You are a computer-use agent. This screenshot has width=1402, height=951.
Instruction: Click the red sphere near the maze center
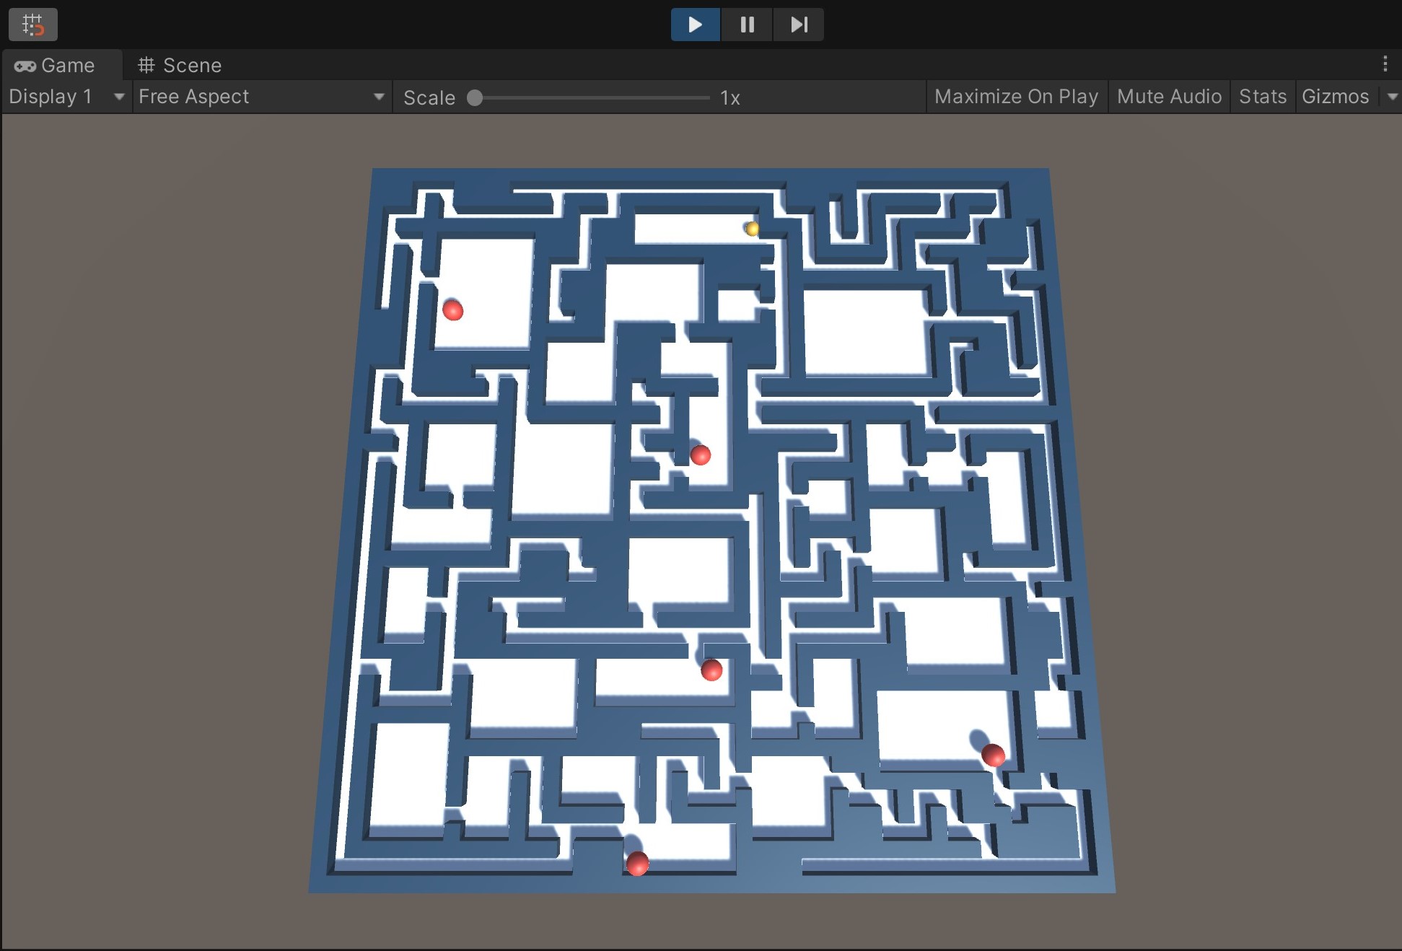click(x=700, y=455)
